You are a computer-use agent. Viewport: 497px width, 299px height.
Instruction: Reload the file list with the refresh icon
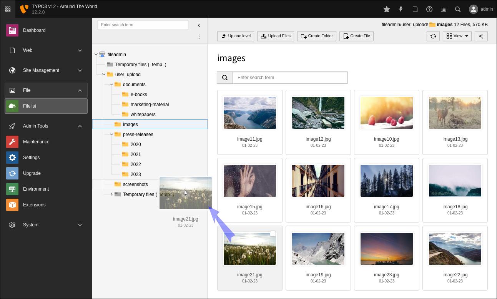pyautogui.click(x=433, y=36)
